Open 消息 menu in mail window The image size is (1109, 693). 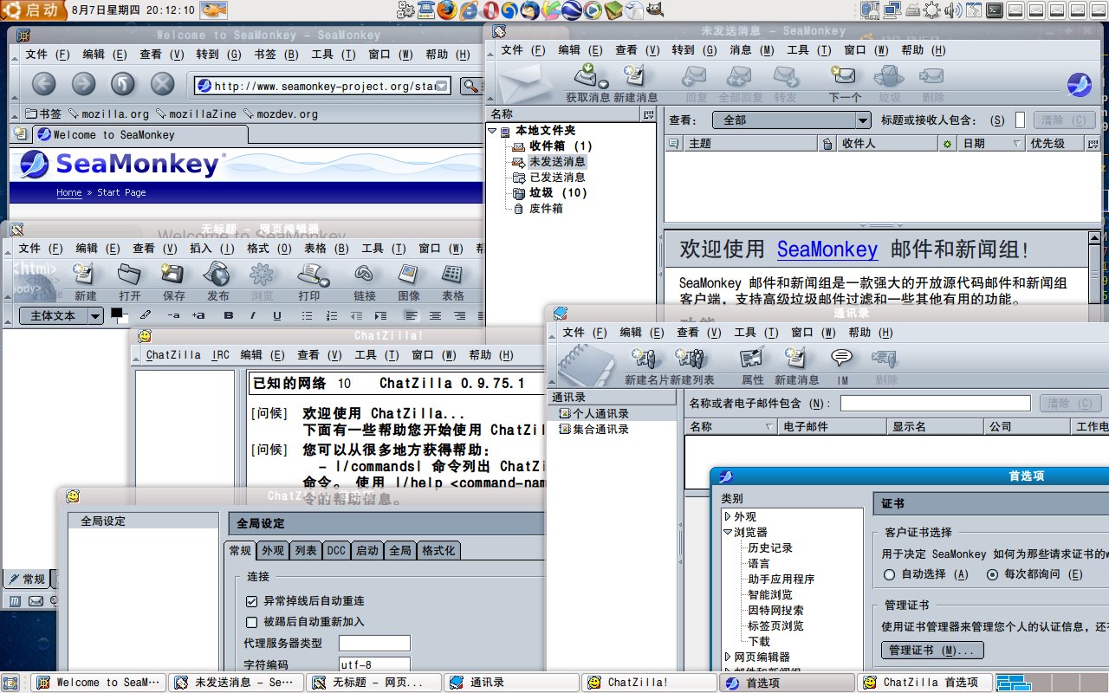pos(750,50)
